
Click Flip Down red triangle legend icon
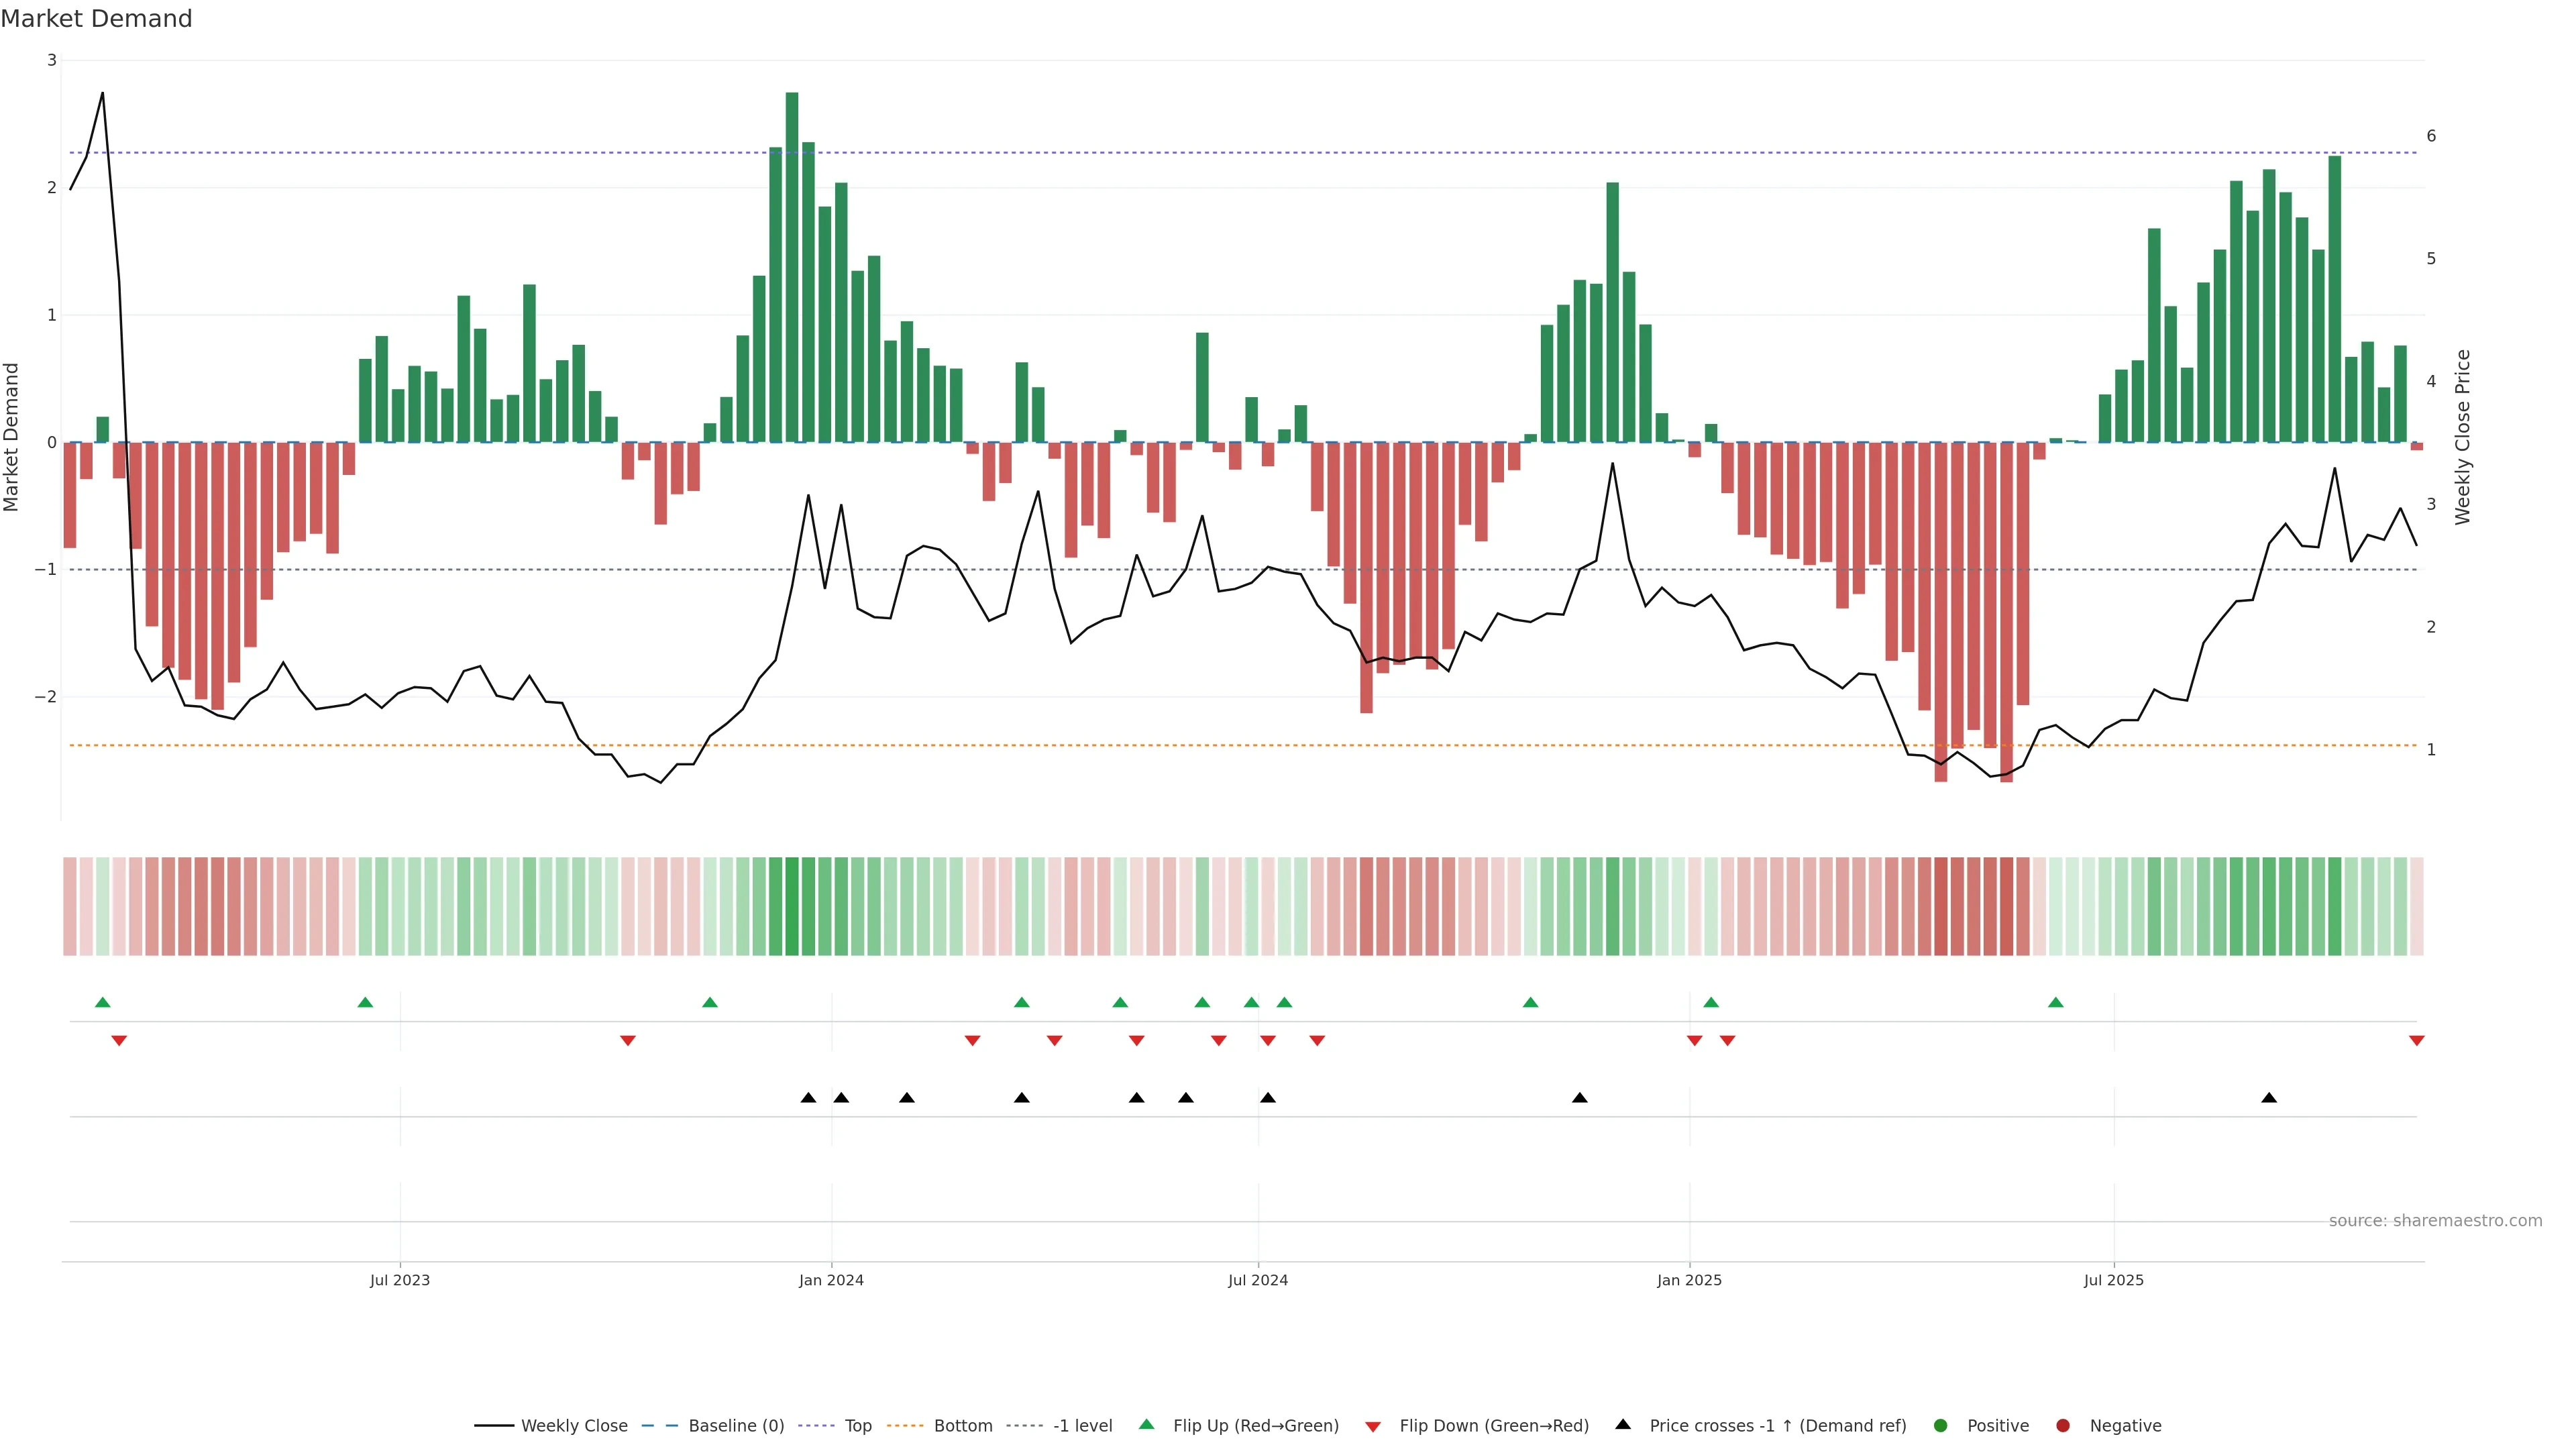click(x=1373, y=1426)
